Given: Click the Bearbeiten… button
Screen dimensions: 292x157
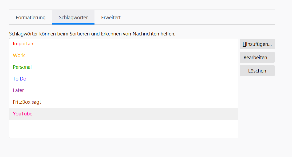Looking at the screenshot, I should pyautogui.click(x=257, y=57).
